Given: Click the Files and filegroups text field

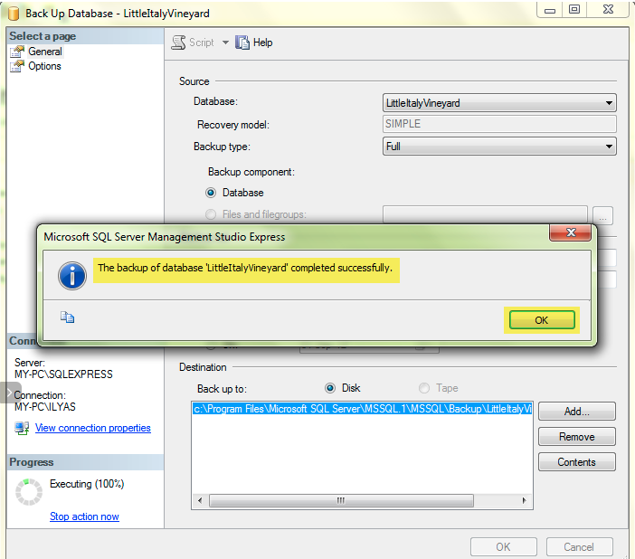Looking at the screenshot, I should coord(485,214).
